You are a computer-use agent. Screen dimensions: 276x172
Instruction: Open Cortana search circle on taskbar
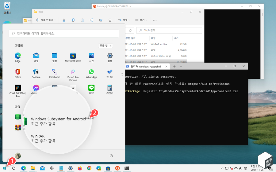coord(14,168)
